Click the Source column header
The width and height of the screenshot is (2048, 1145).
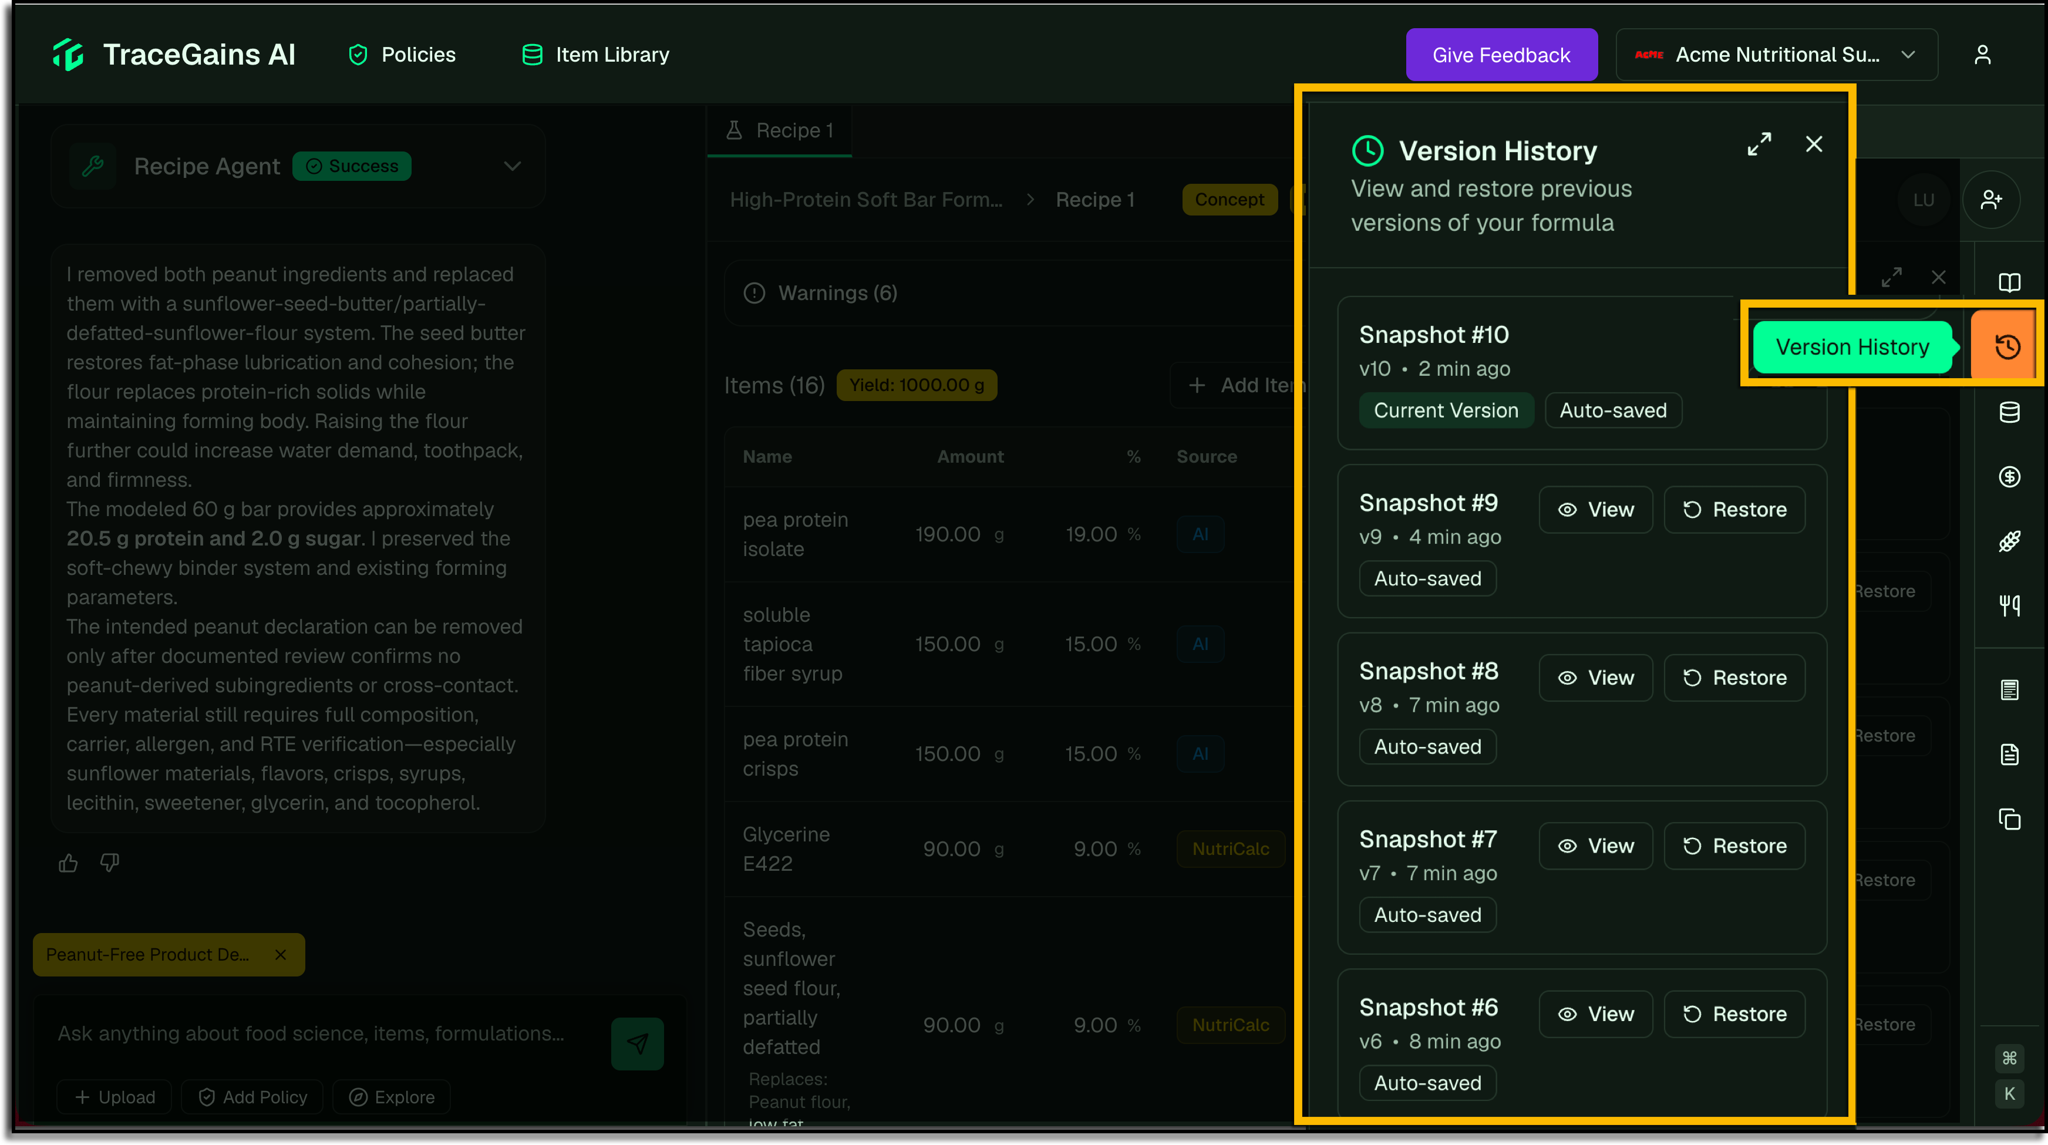click(x=1207, y=456)
